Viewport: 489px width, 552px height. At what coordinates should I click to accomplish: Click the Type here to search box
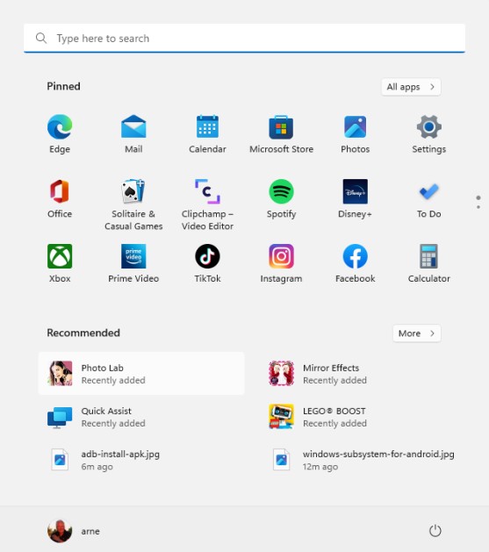click(x=244, y=38)
